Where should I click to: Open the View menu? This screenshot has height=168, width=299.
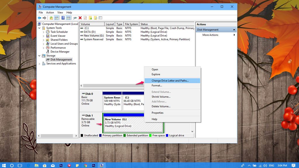(60, 12)
